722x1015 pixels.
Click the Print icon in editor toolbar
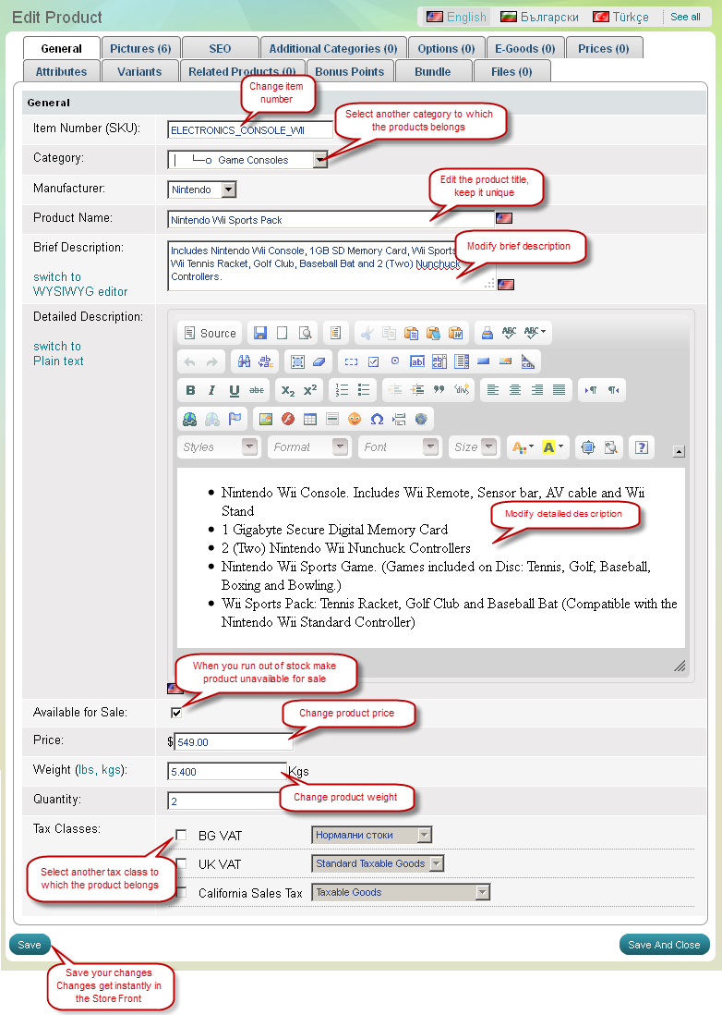[487, 333]
